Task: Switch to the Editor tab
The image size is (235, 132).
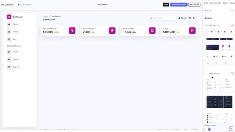Action: pos(225,3)
